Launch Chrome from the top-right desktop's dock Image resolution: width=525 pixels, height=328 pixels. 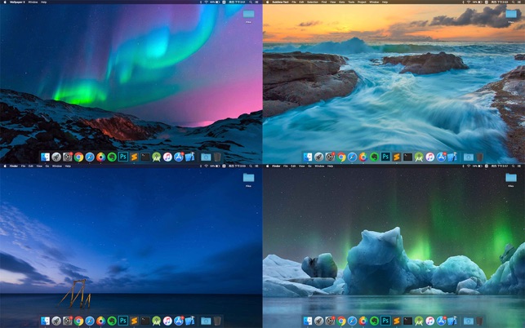[x=341, y=157]
